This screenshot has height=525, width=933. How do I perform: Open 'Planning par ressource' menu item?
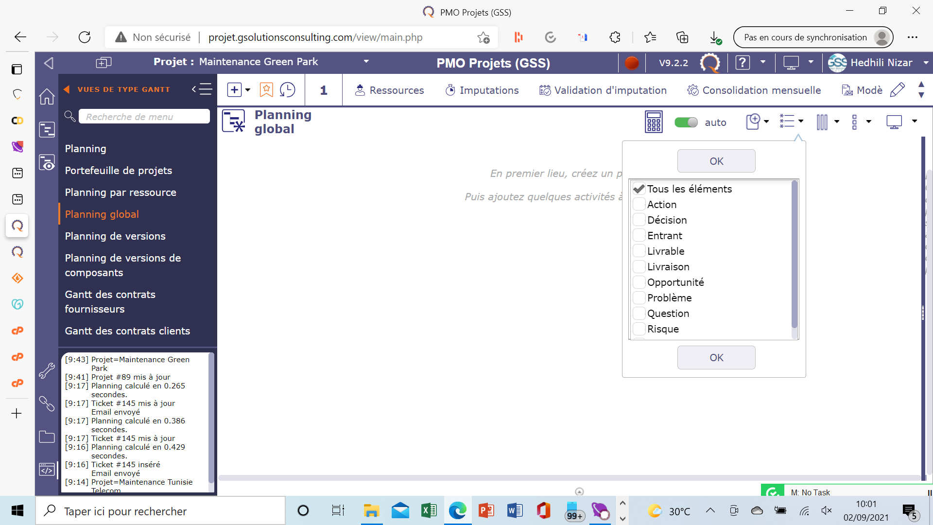[x=121, y=192]
